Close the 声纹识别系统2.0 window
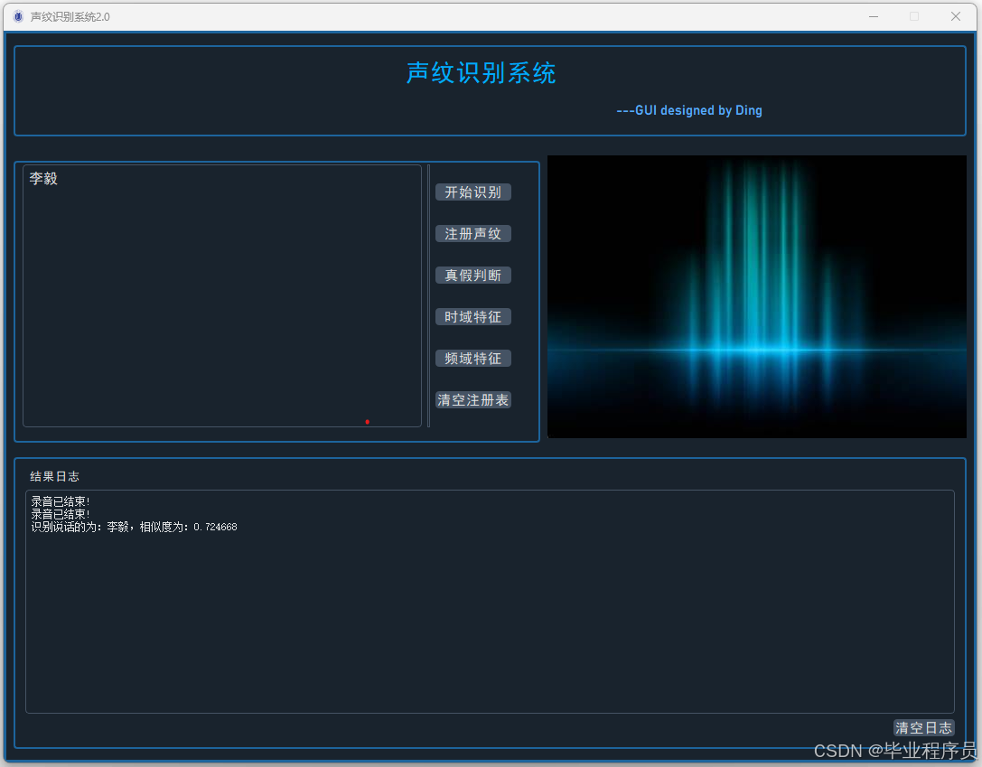The width and height of the screenshot is (982, 767). point(955,16)
